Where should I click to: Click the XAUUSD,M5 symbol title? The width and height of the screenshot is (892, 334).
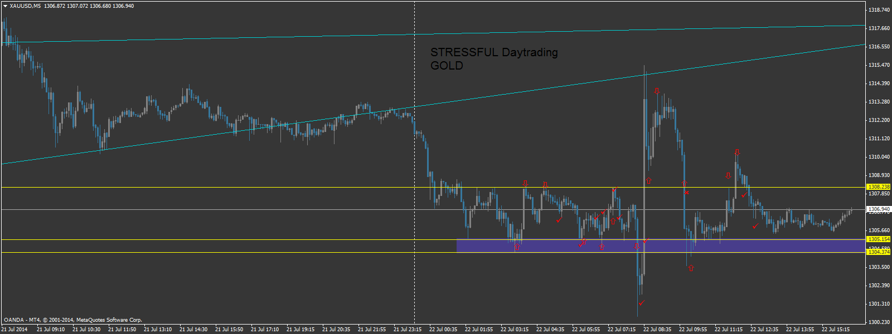pos(25,6)
